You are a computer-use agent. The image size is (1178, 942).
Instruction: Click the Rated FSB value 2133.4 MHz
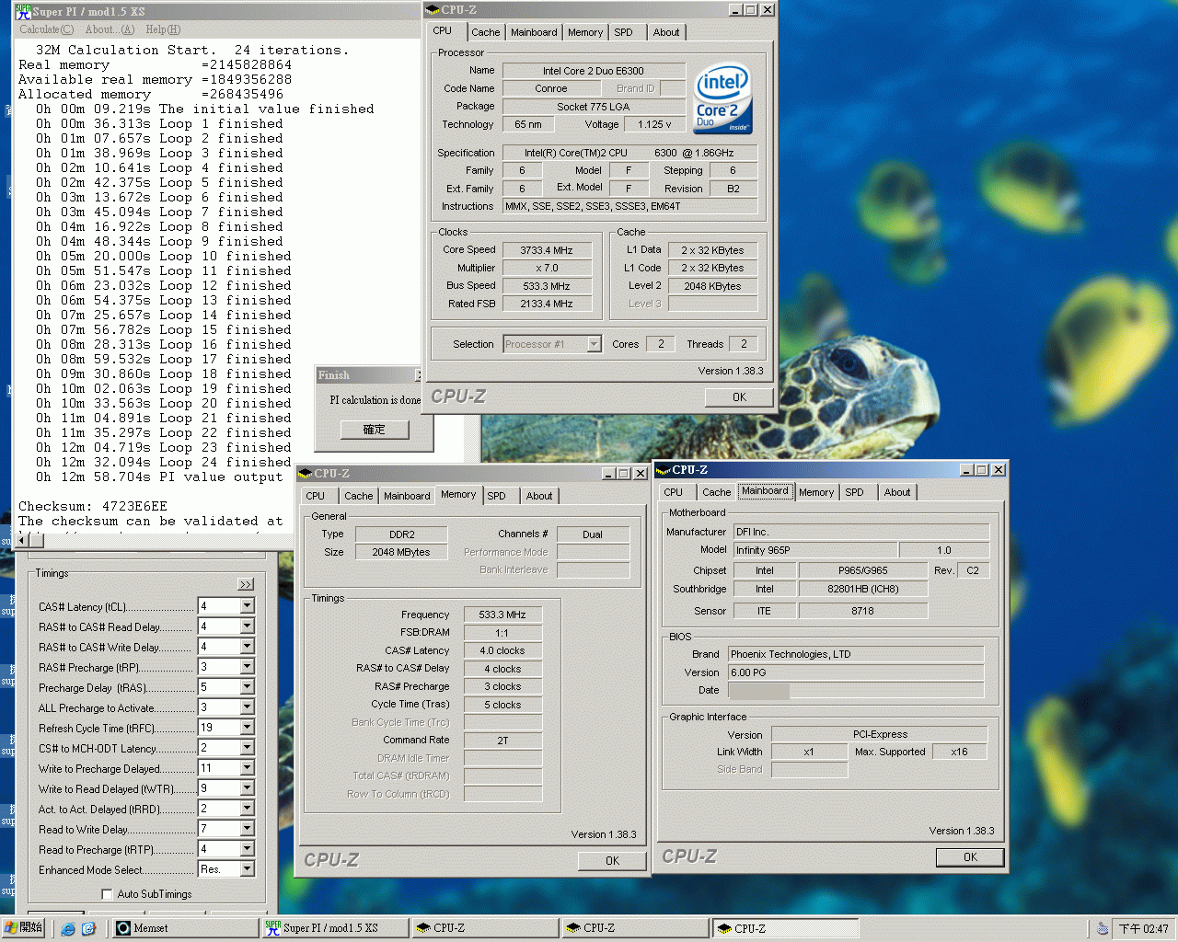tap(547, 304)
